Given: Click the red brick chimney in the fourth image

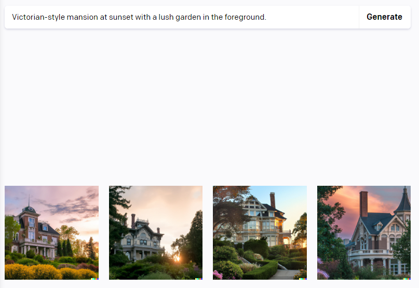Looking at the screenshot, I should [x=363, y=204].
